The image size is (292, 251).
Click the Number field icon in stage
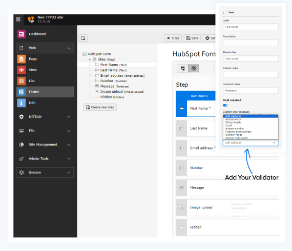pos(181,168)
